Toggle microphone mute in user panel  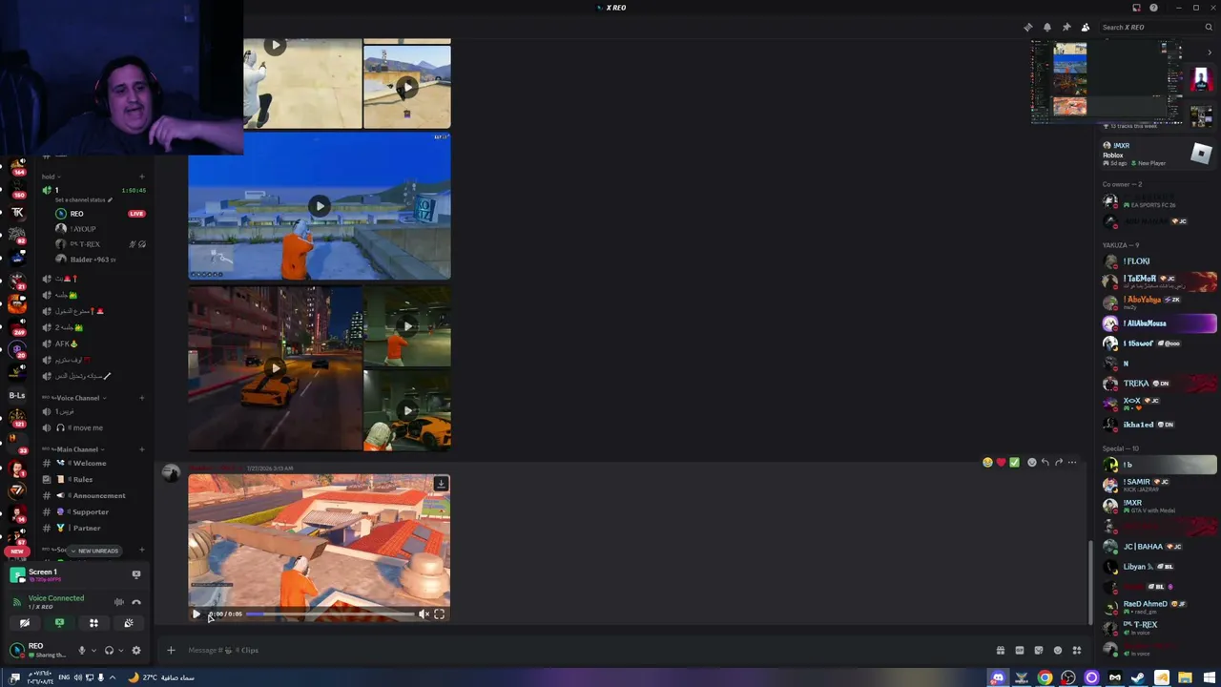point(81,651)
